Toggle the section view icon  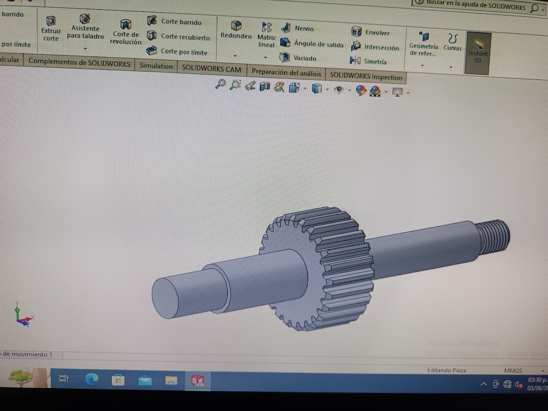click(265, 87)
